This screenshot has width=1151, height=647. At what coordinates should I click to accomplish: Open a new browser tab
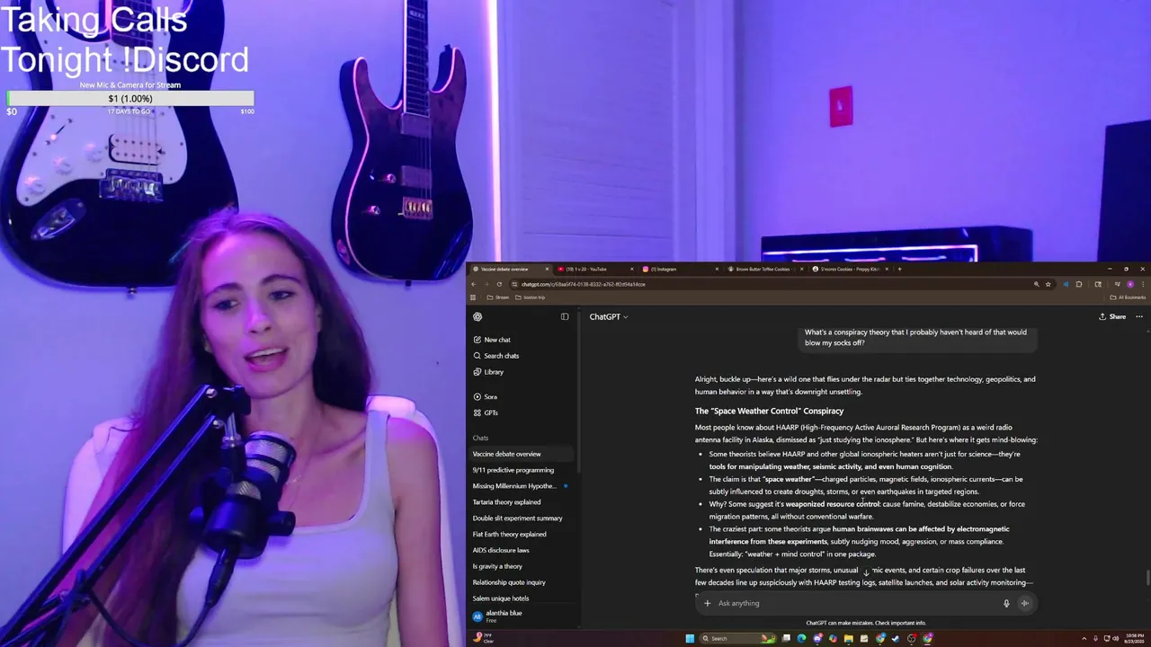[x=899, y=269]
